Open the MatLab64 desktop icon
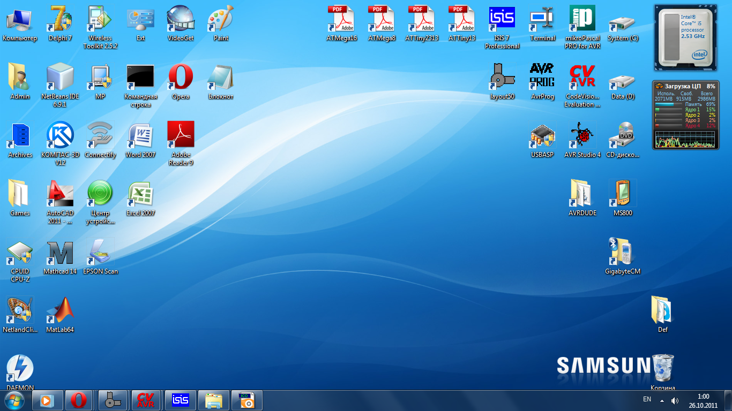This screenshot has height=411, width=732. click(60, 312)
